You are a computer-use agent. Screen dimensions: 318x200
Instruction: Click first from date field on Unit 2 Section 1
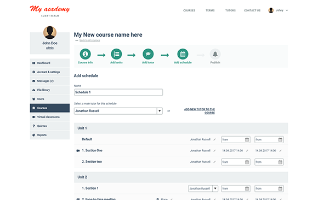pos(236,189)
